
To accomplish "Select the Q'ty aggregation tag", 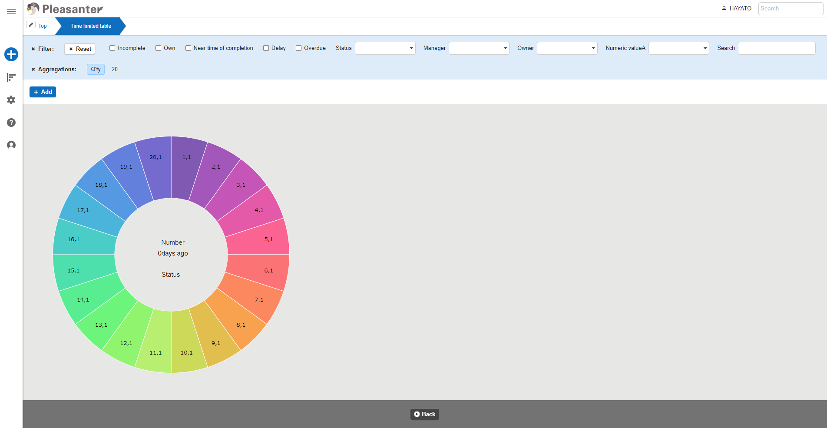I will coord(96,69).
